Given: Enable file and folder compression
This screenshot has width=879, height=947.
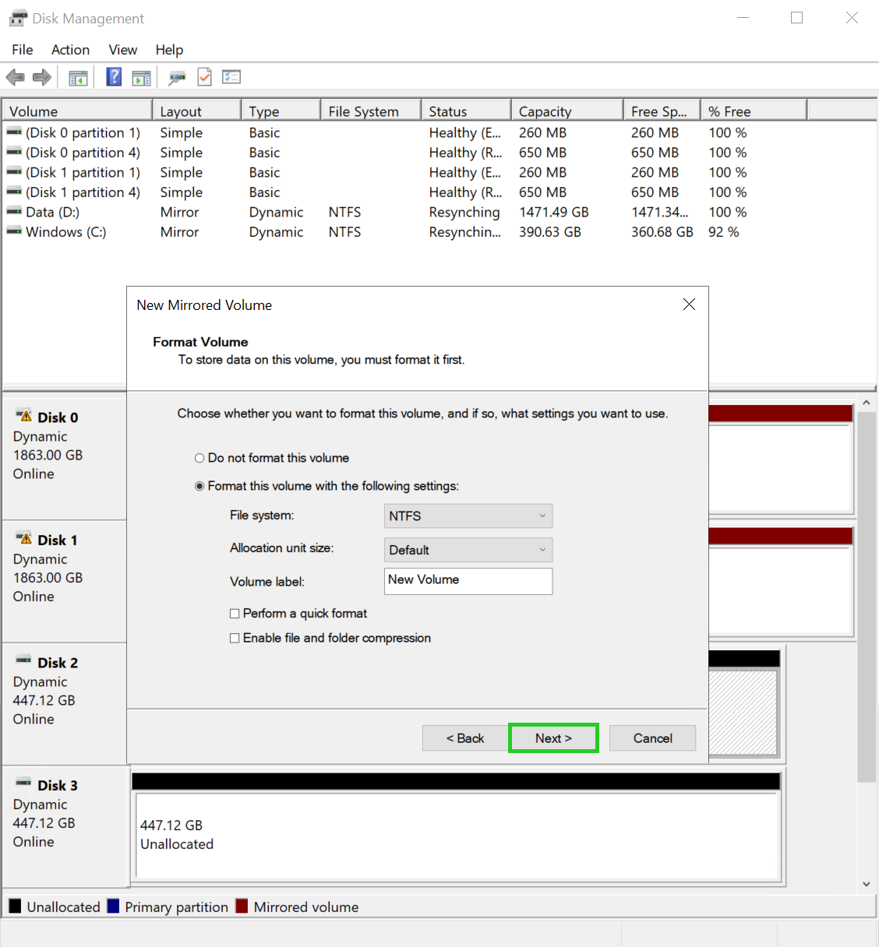Looking at the screenshot, I should (235, 638).
